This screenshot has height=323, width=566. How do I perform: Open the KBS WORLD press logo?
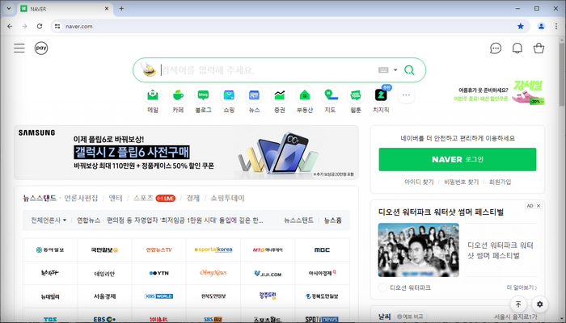click(158, 296)
